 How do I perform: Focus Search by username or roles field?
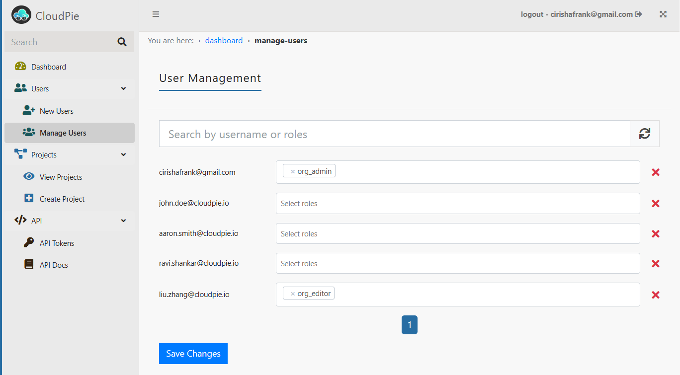(395, 134)
